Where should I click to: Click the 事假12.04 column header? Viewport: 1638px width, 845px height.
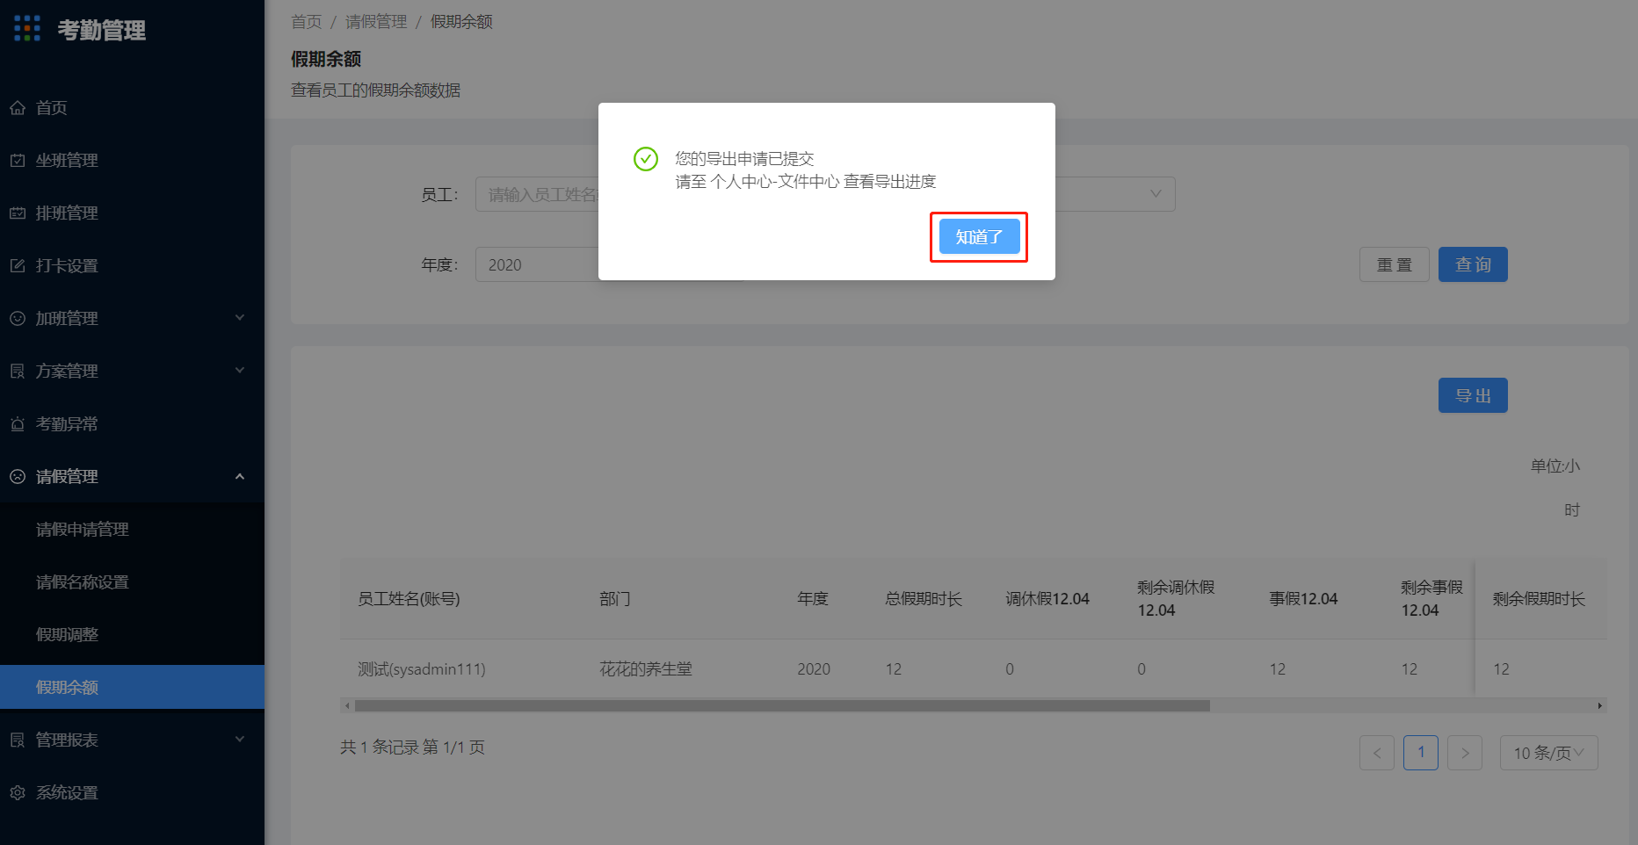click(x=1303, y=599)
